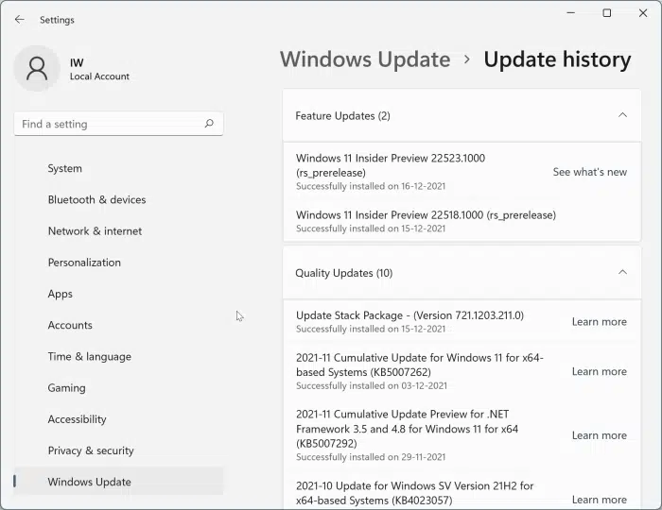The image size is (662, 510).
Task: Select the 2021-11 Cumulative Update KB5007262 text
Action: (x=420, y=365)
